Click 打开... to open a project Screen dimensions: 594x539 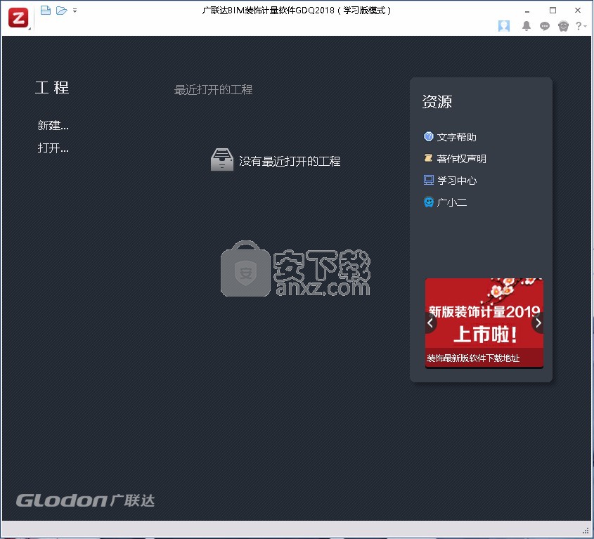click(x=53, y=148)
